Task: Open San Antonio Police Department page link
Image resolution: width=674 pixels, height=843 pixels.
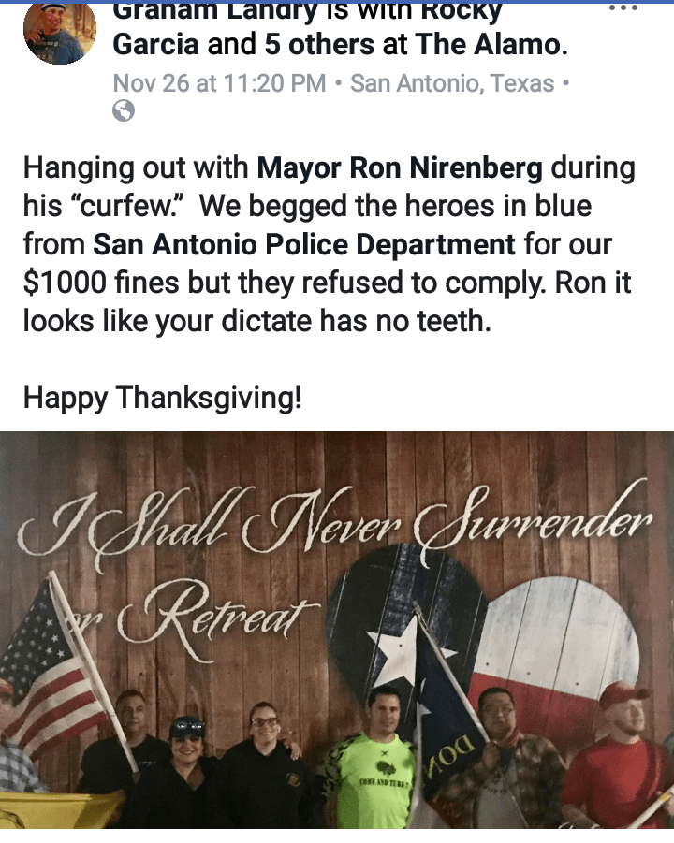Action: pos(304,244)
